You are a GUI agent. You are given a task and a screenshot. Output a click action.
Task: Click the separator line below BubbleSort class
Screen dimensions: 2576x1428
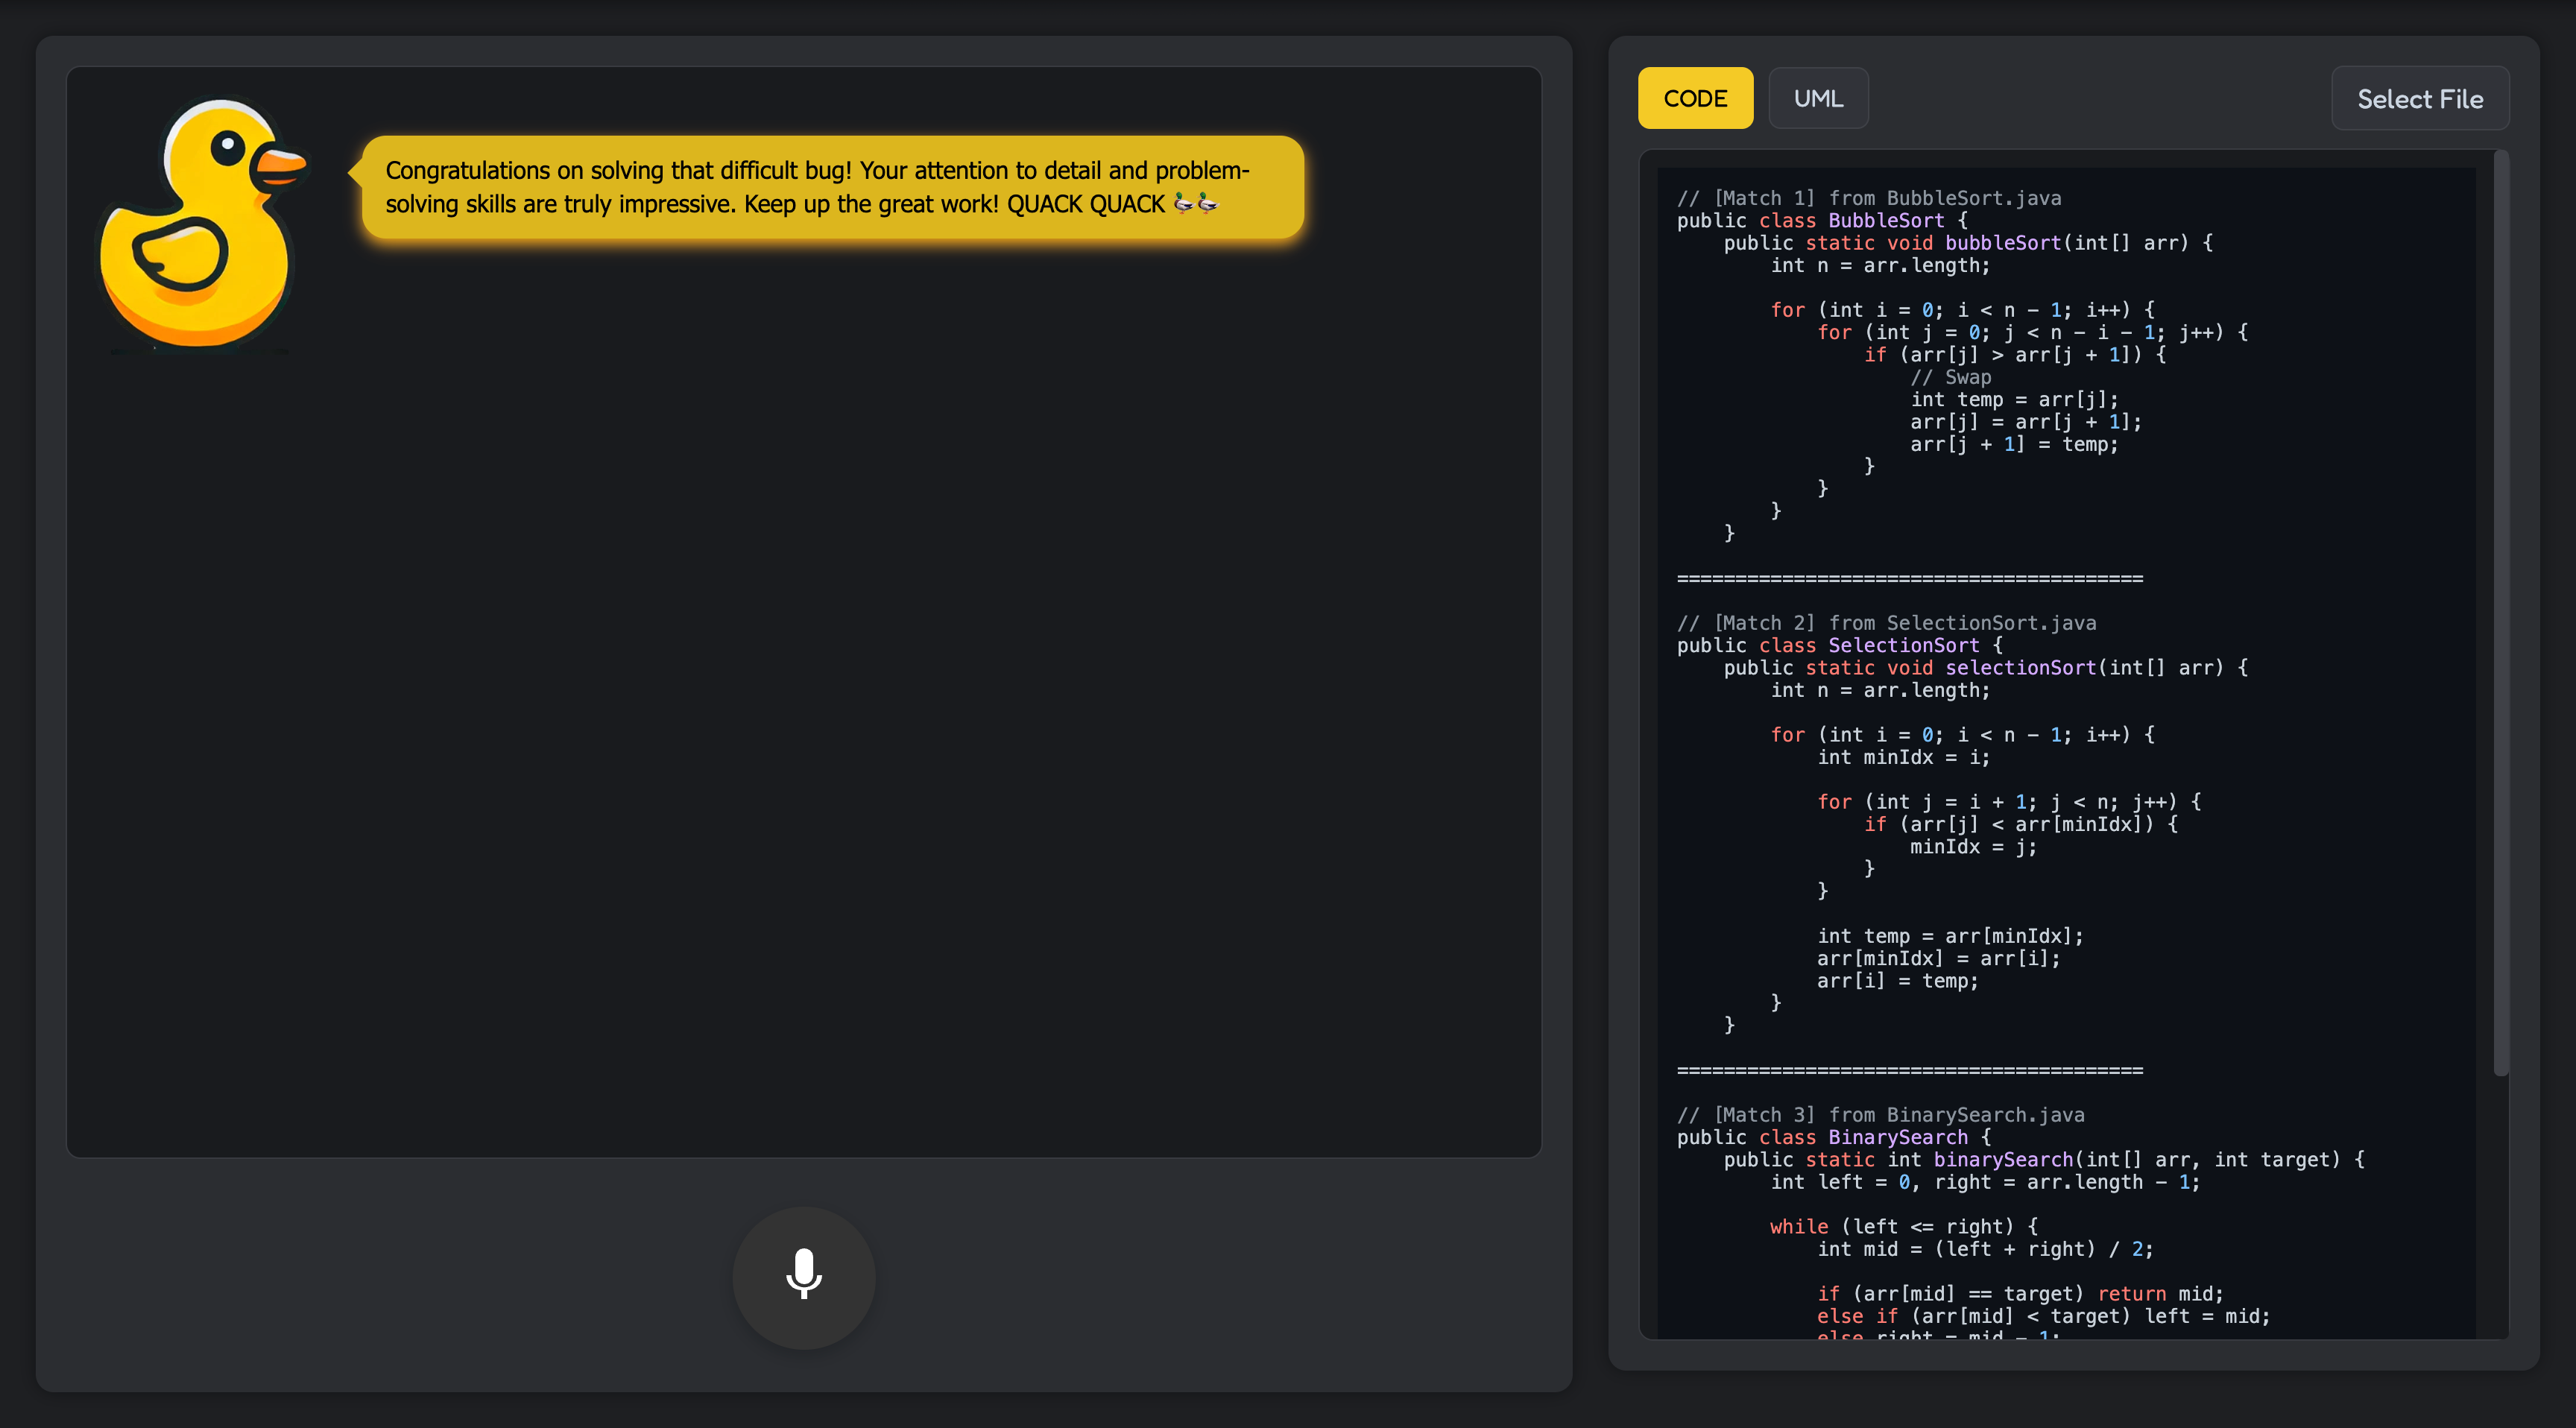(x=1908, y=579)
